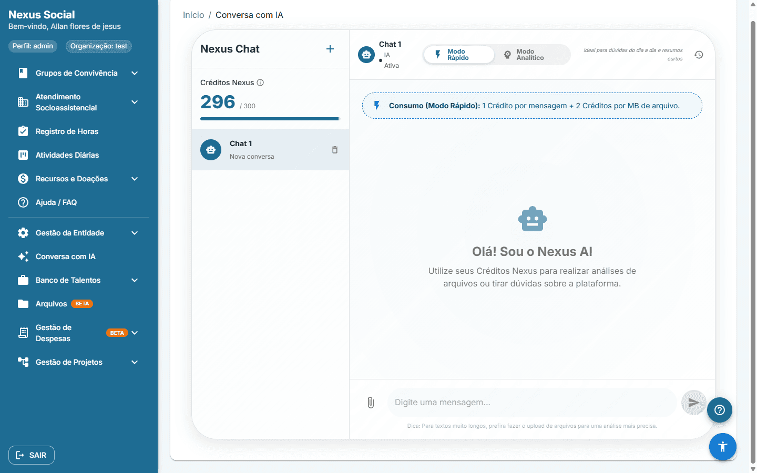Click the help question mark floating button

720,410
